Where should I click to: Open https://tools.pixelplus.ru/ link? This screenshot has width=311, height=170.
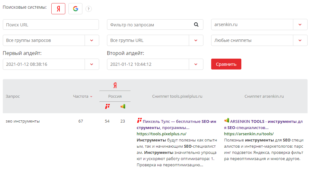tap(161, 134)
